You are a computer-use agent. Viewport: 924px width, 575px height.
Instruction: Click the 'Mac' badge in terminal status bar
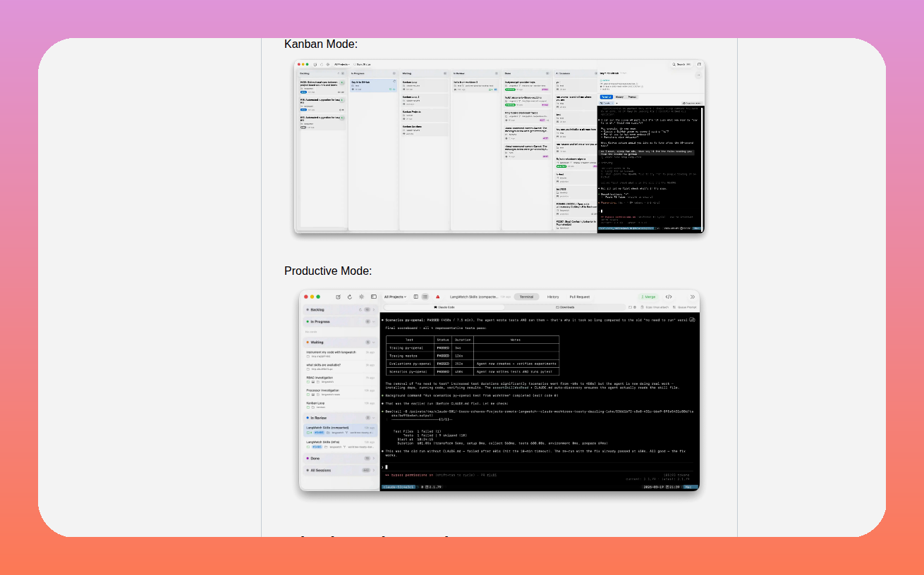click(x=691, y=487)
